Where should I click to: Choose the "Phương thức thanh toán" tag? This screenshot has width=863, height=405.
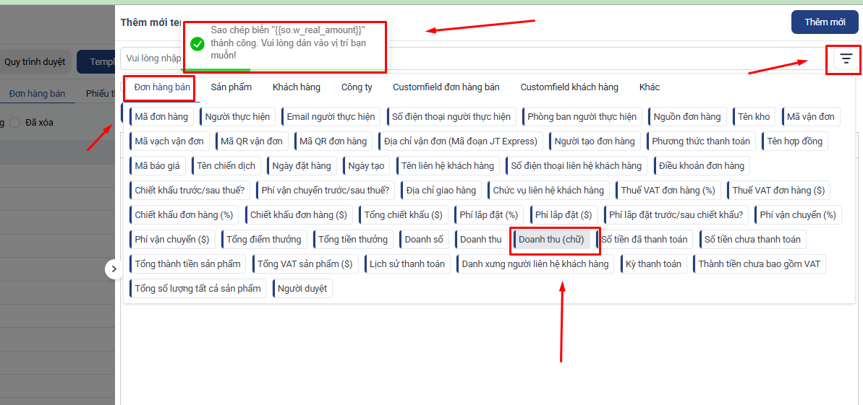point(701,141)
